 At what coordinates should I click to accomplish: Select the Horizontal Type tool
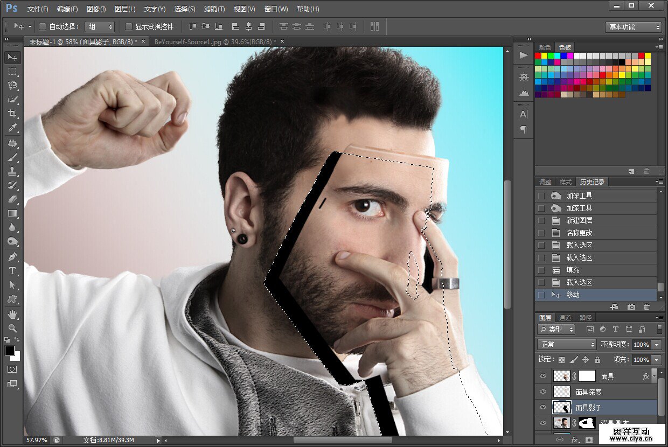[x=12, y=271]
